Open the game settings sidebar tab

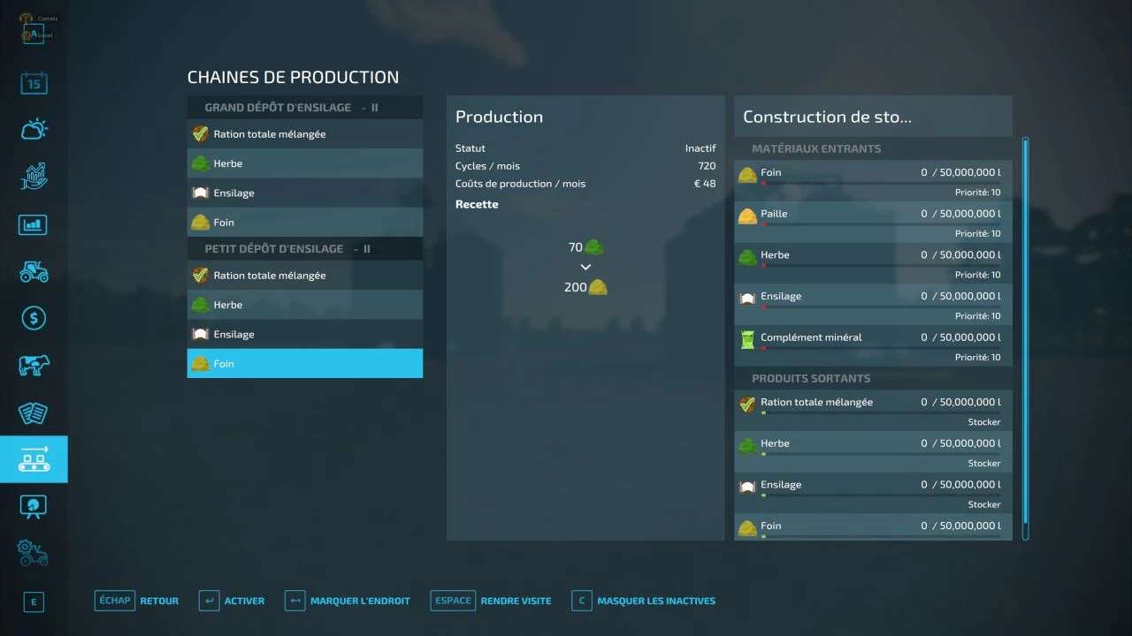(x=34, y=553)
